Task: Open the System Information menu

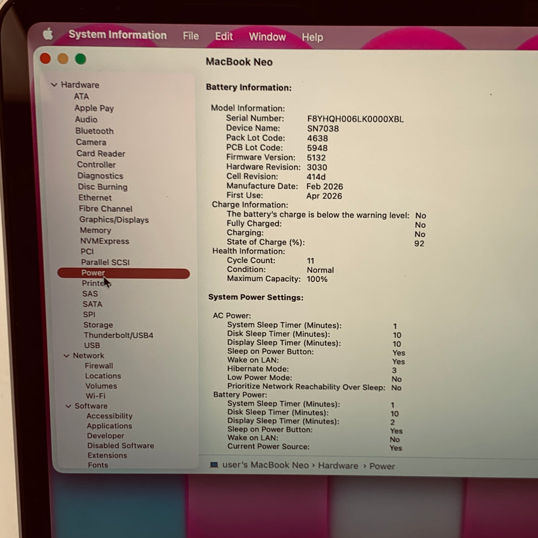Action: (117, 35)
